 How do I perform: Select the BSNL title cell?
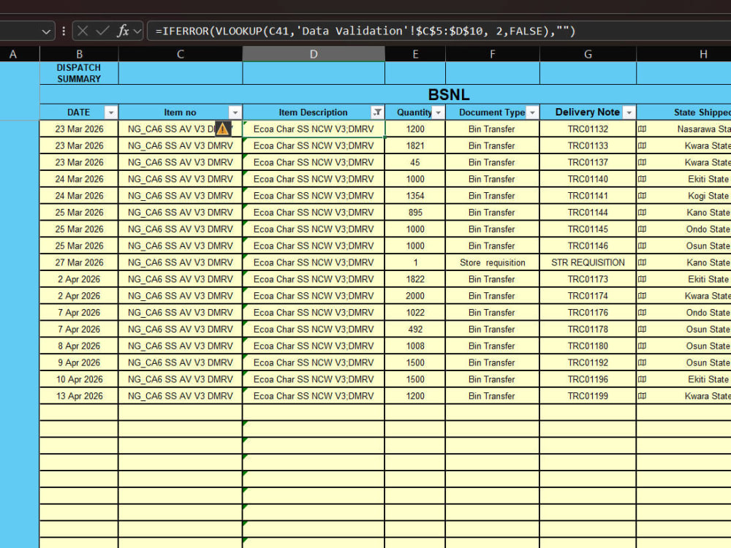point(385,94)
